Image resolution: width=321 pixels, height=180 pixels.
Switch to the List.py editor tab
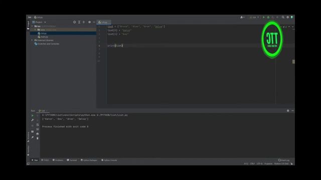coord(104,22)
